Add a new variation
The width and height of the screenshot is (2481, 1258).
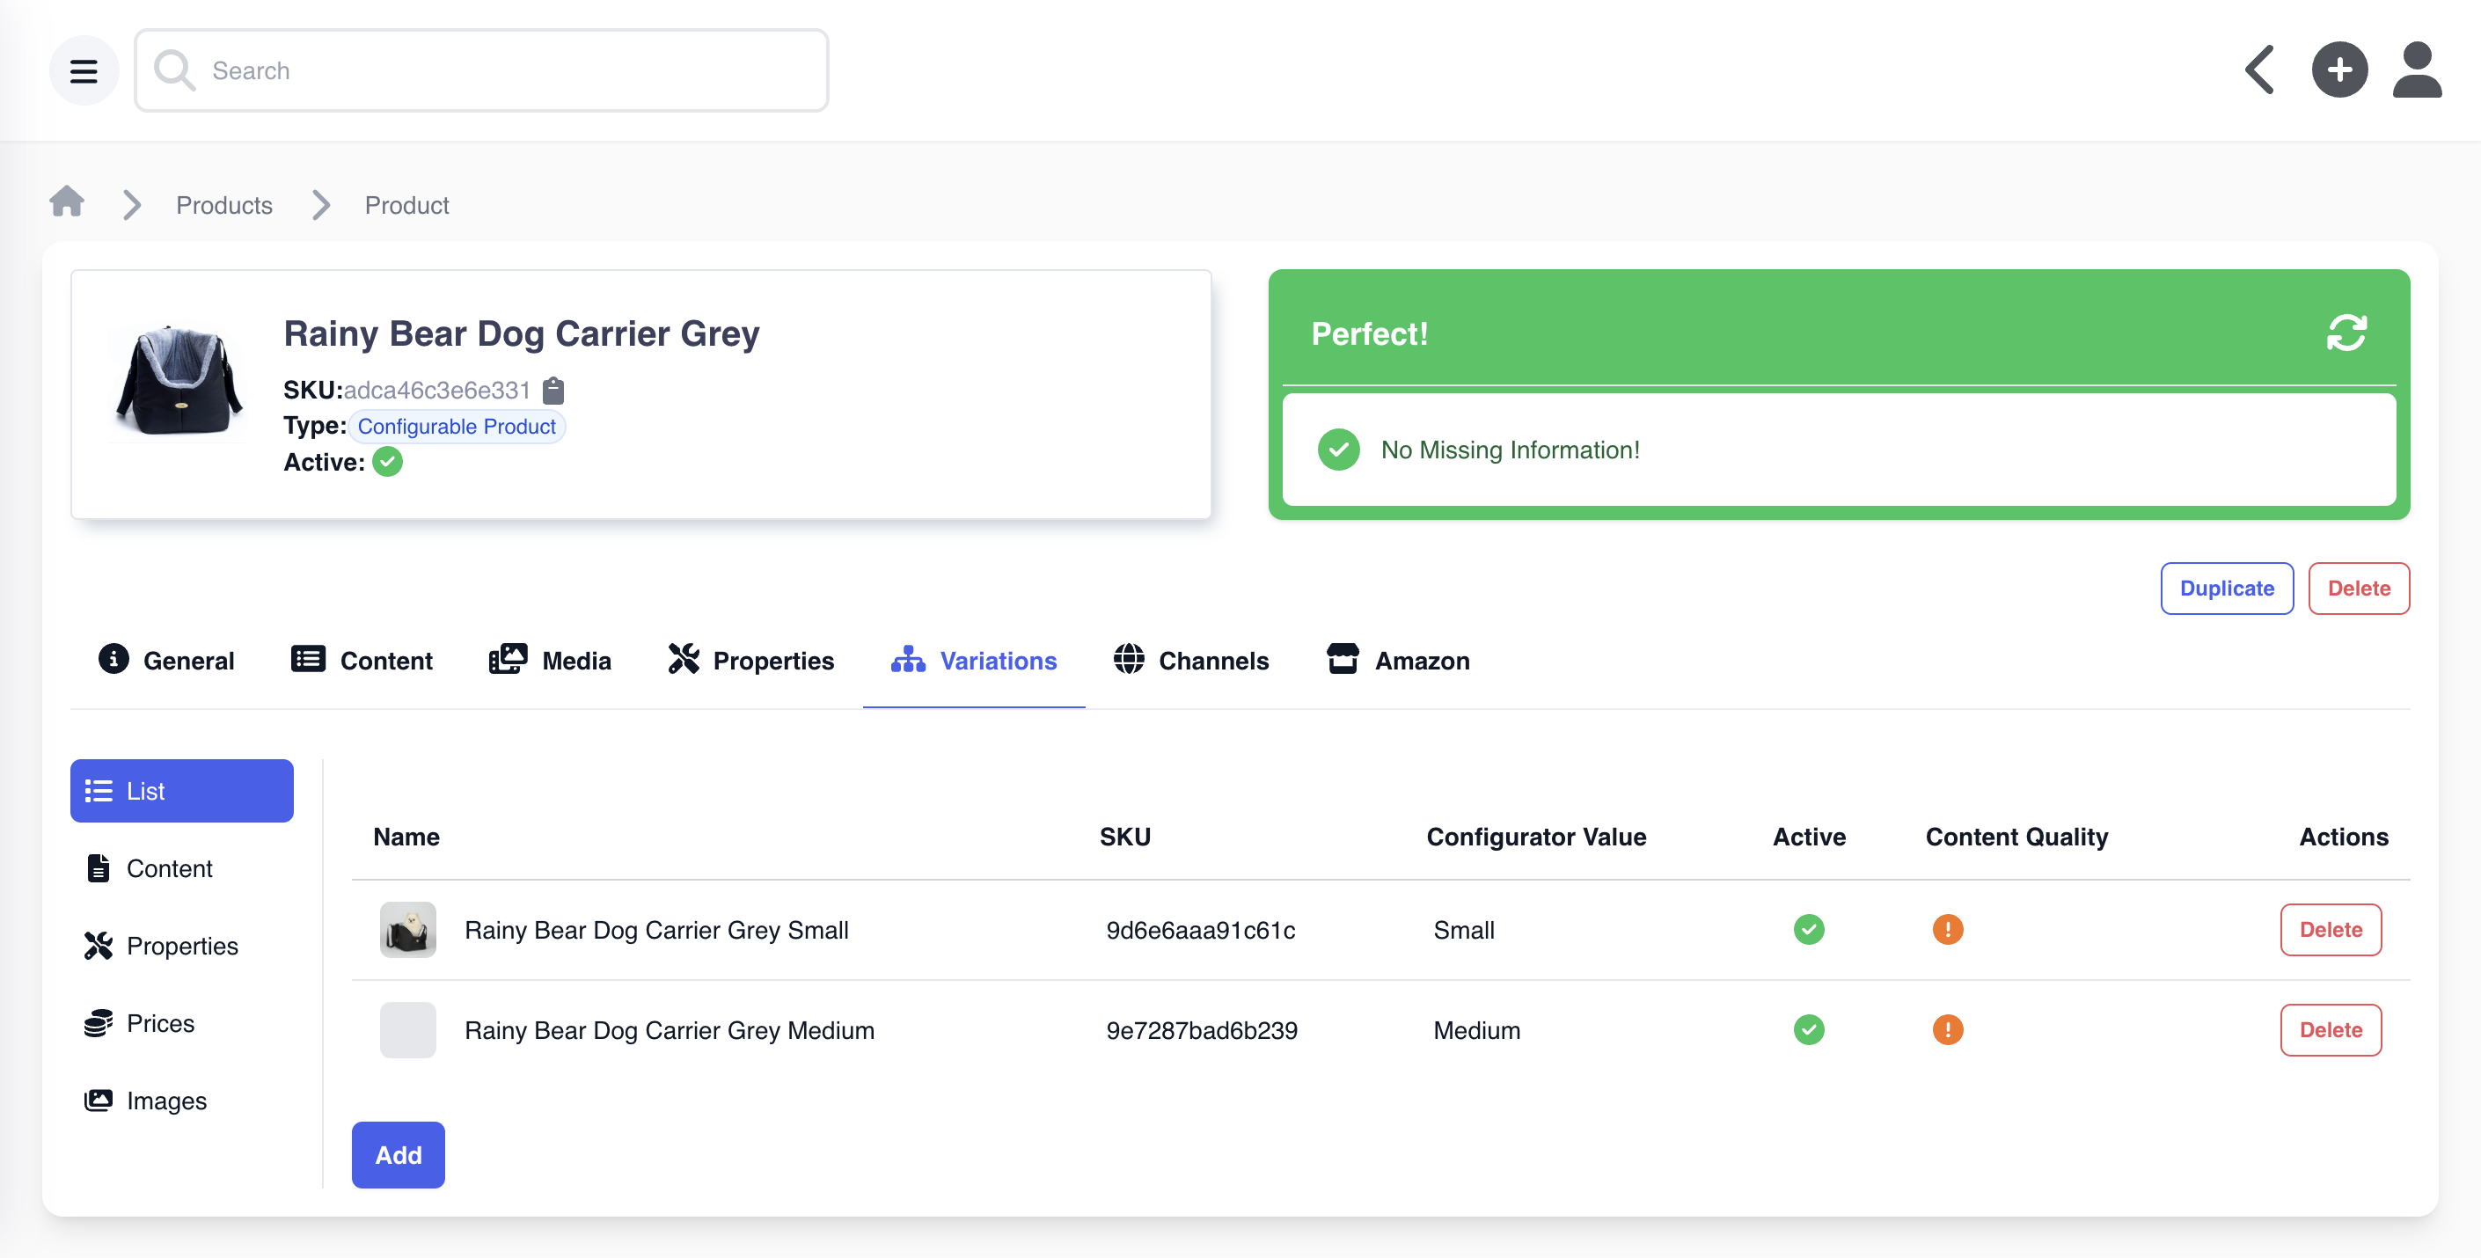(398, 1155)
